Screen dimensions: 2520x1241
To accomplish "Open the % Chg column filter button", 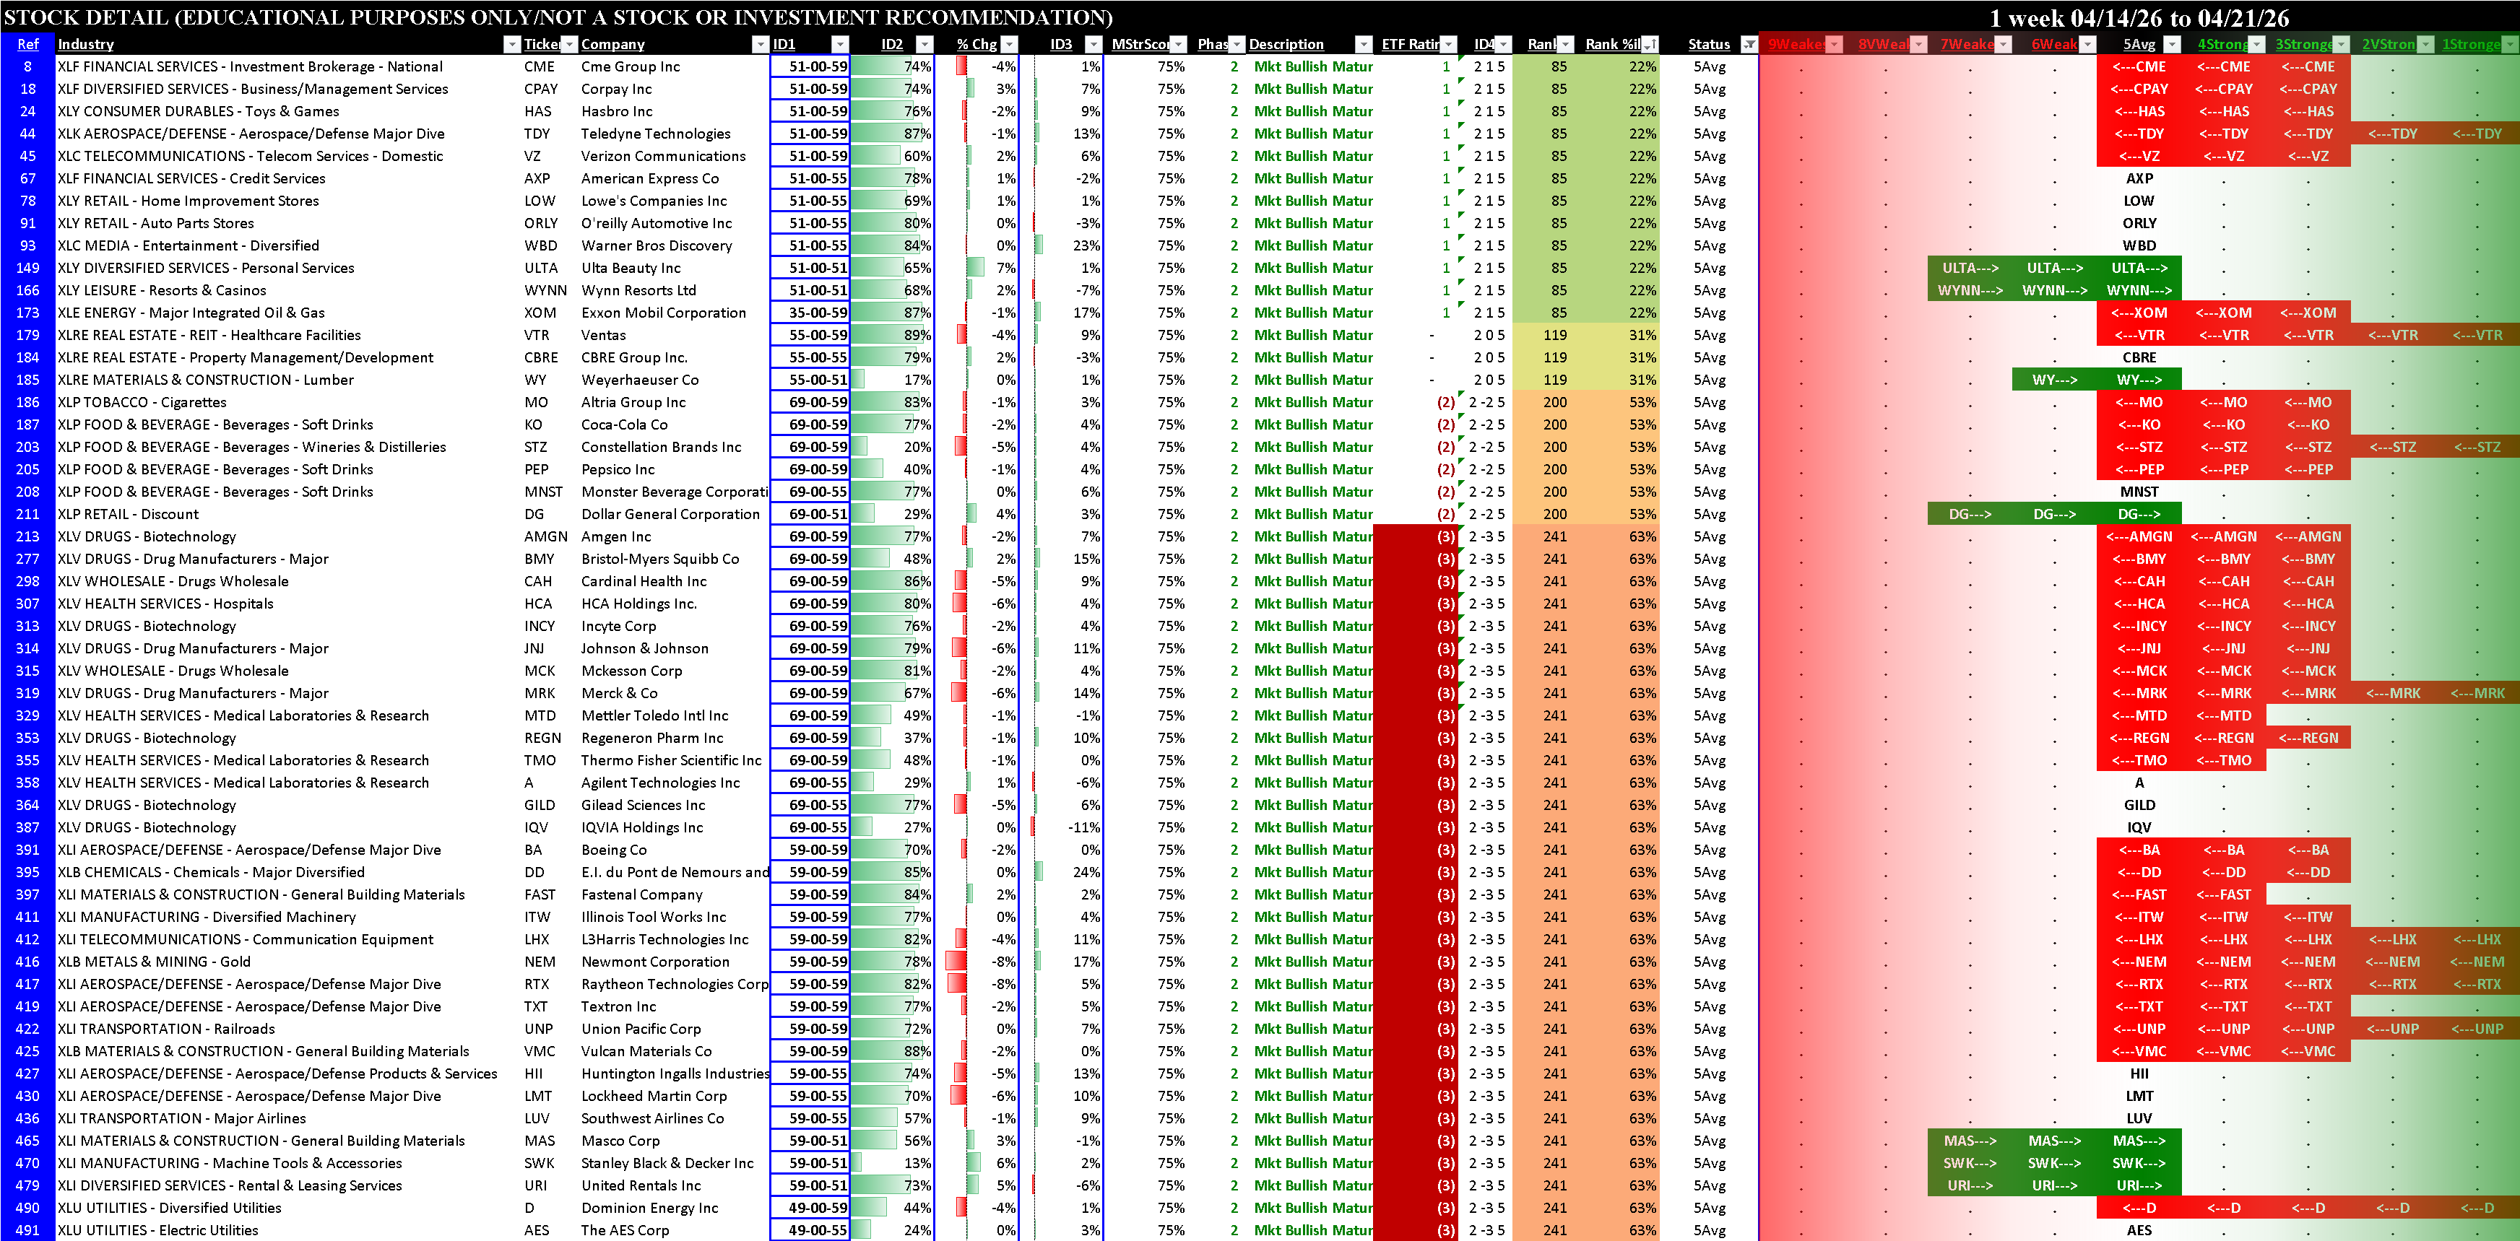I will click(x=1010, y=44).
